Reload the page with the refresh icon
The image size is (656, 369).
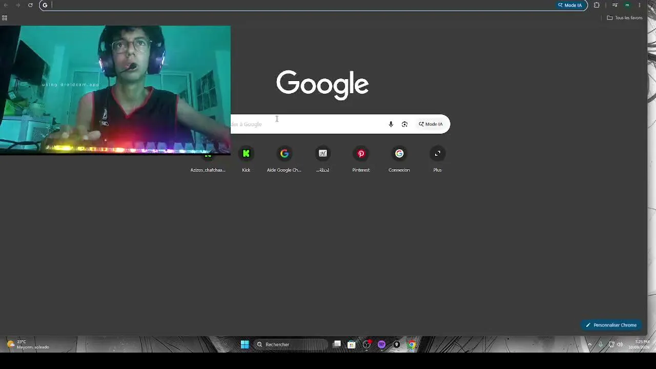30,5
